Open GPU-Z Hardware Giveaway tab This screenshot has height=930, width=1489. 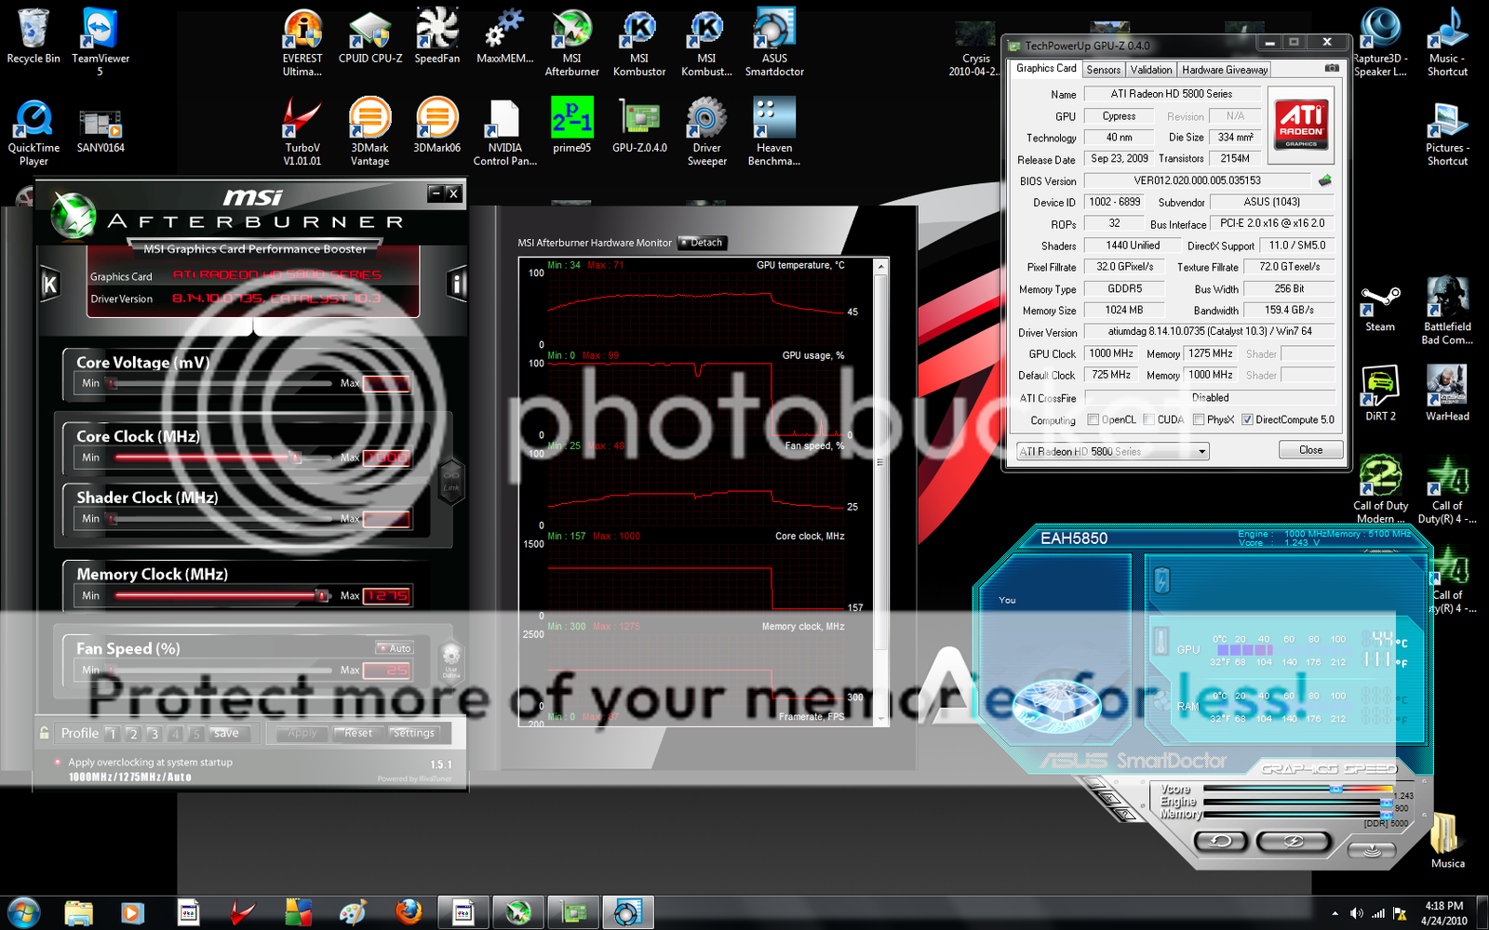(x=1225, y=70)
